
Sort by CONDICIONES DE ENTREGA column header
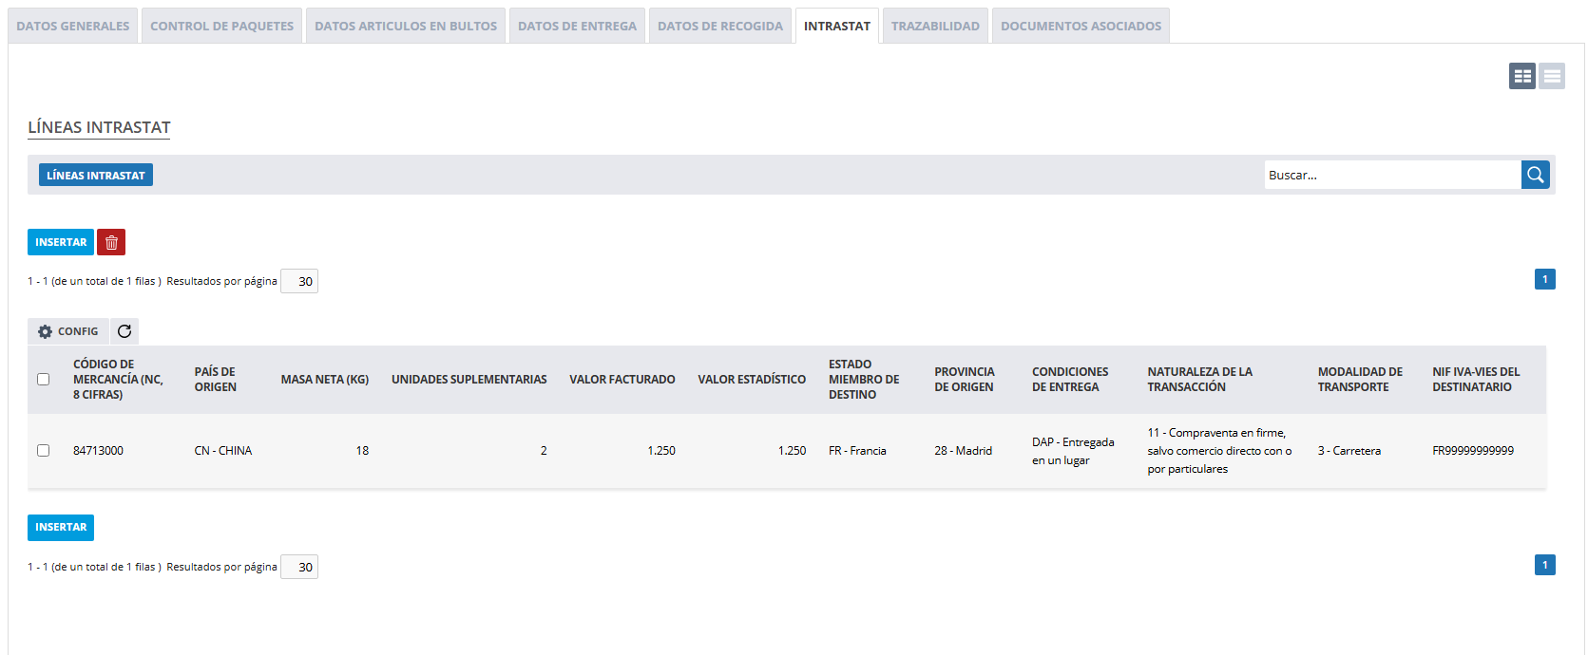click(1070, 380)
